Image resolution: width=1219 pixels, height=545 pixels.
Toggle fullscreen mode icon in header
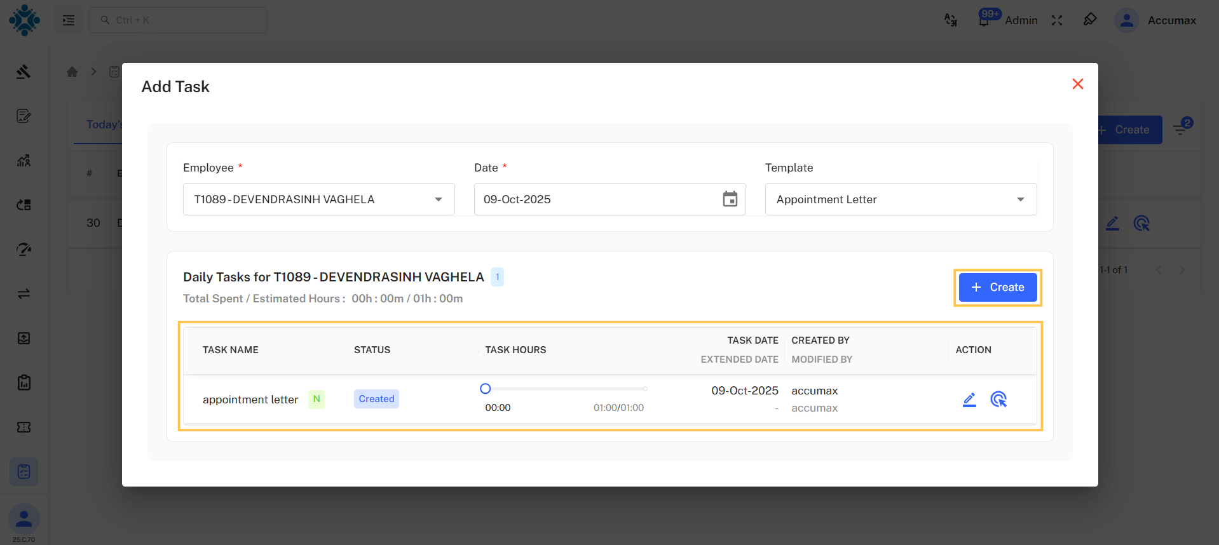click(1056, 20)
